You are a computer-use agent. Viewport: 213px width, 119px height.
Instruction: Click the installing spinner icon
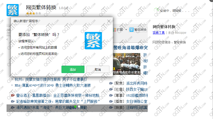(157, 10)
